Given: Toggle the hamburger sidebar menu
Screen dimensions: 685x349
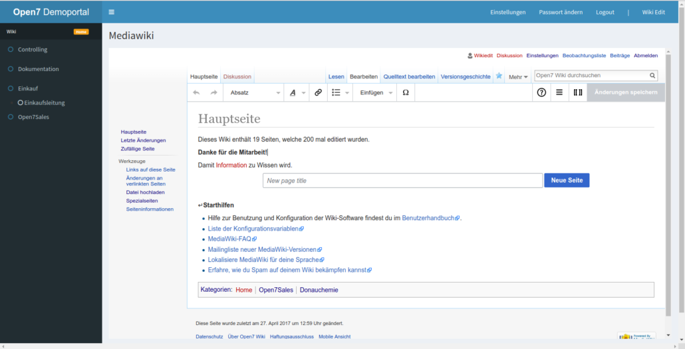Looking at the screenshot, I should click(x=112, y=12).
